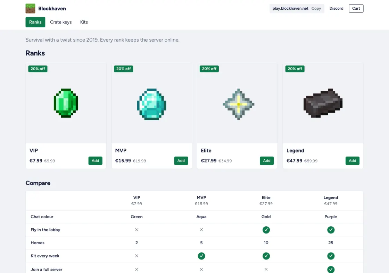
Task: Click the Kit every week row label
Action: pyautogui.click(x=45, y=256)
